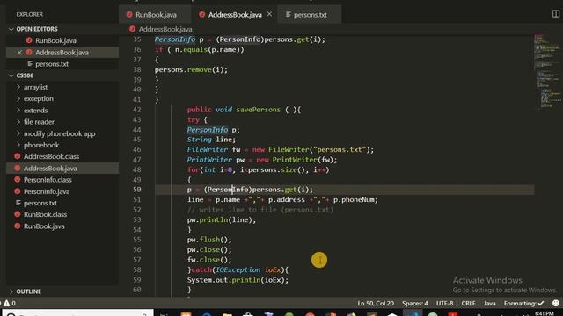Expand the phonebook folder

[x=18, y=145]
